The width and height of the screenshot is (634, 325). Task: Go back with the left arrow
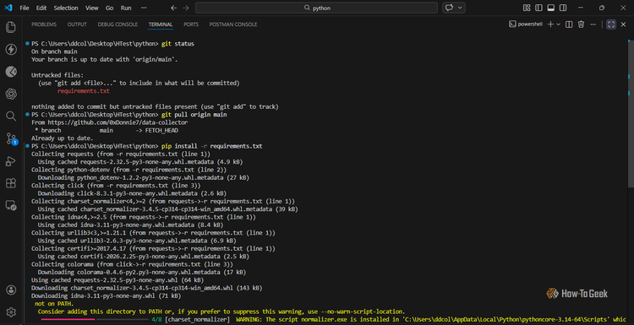(173, 8)
